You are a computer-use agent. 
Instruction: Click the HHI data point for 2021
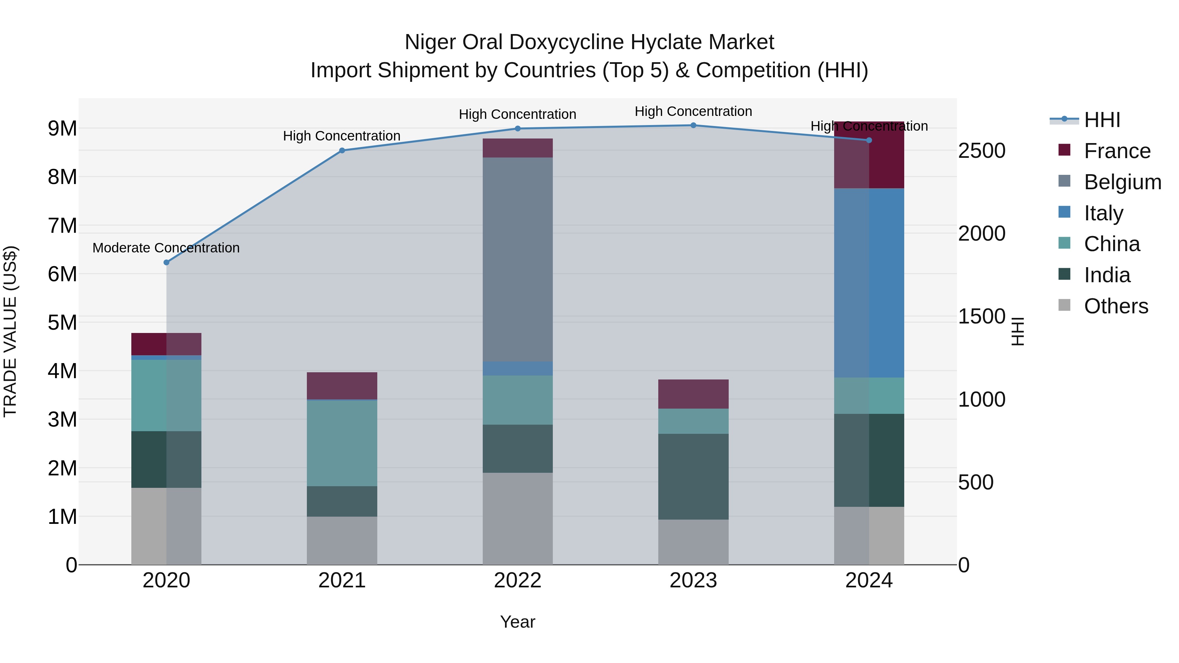[x=342, y=151]
